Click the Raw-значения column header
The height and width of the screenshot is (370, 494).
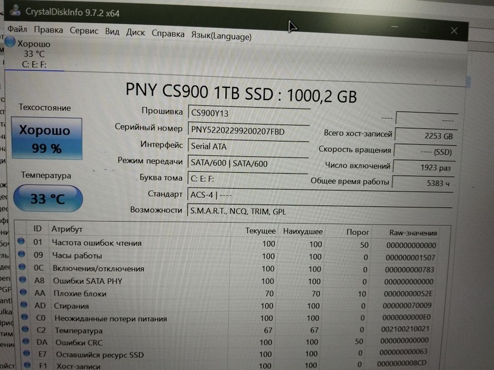(x=413, y=233)
